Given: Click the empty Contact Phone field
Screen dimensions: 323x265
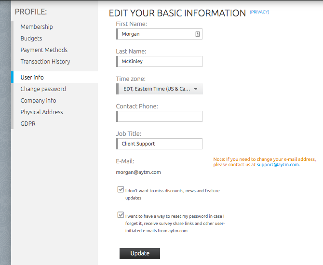Looking at the screenshot, I should click(160, 116).
